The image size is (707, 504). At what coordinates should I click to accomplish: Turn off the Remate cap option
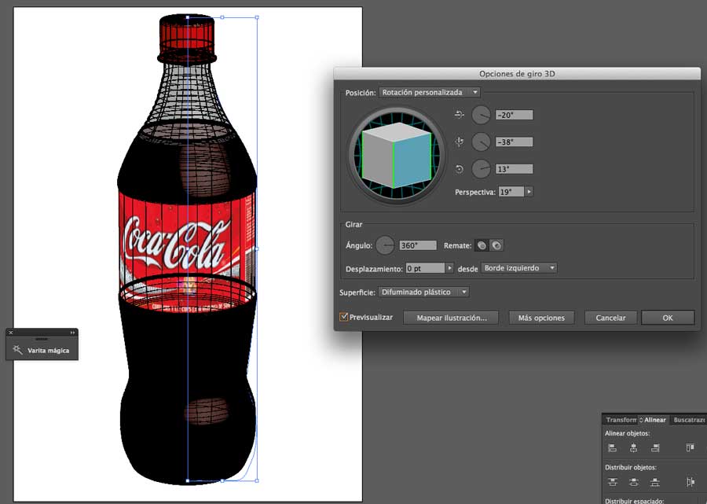click(x=496, y=245)
